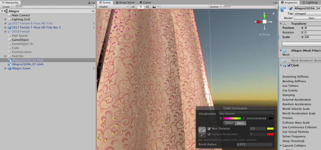Click the Mesh Renderer removed component icon
The width and height of the screenshot is (321, 150).
tap(285, 61)
